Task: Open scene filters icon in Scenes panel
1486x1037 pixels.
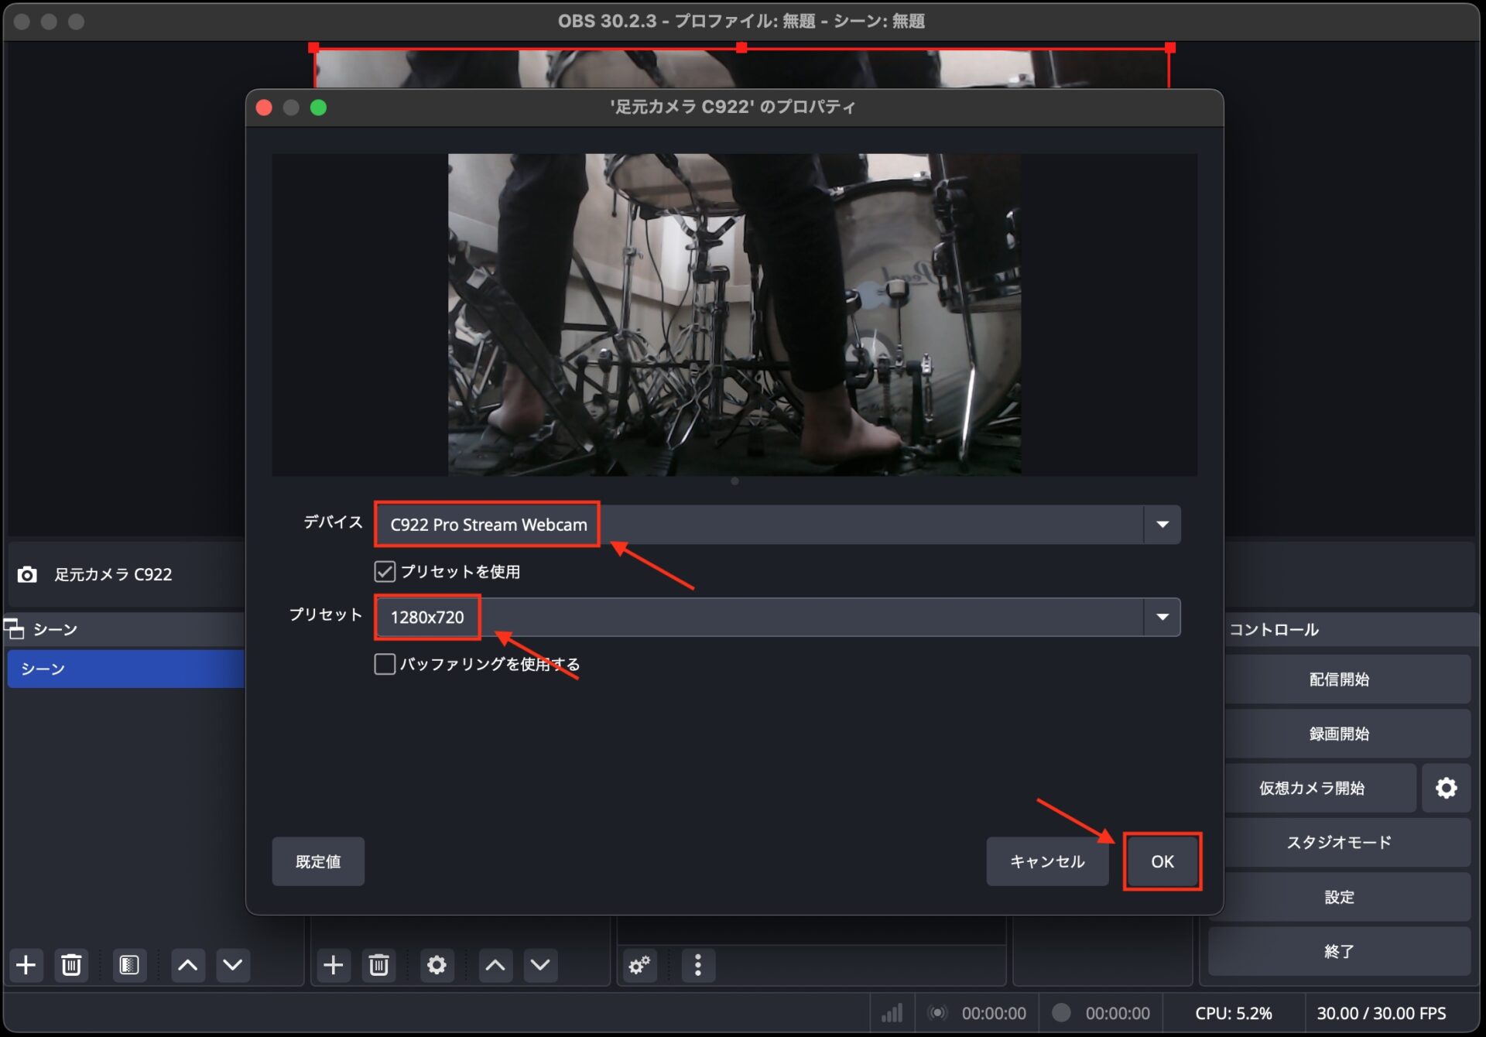Action: (x=129, y=965)
